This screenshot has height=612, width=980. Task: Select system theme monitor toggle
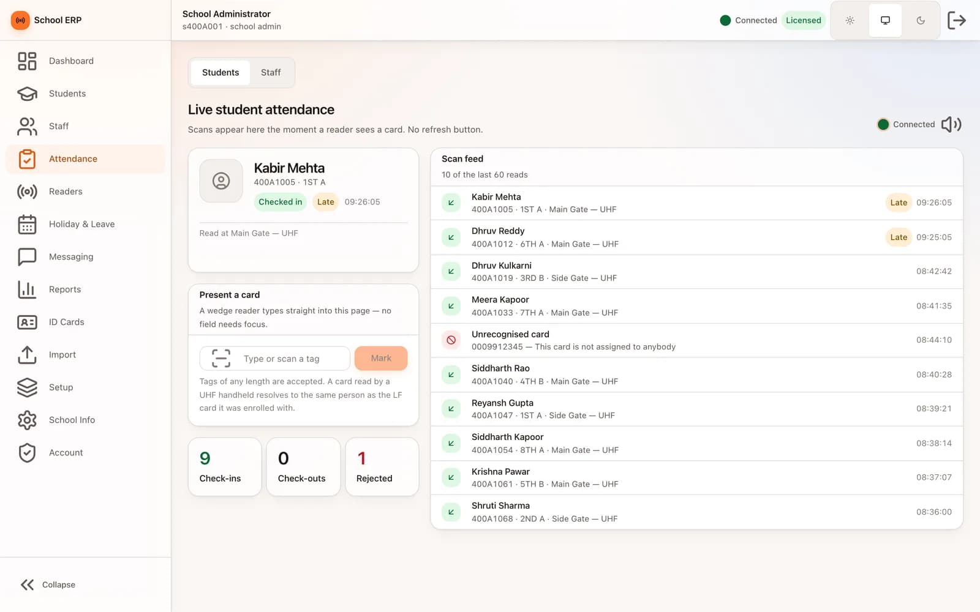(885, 20)
